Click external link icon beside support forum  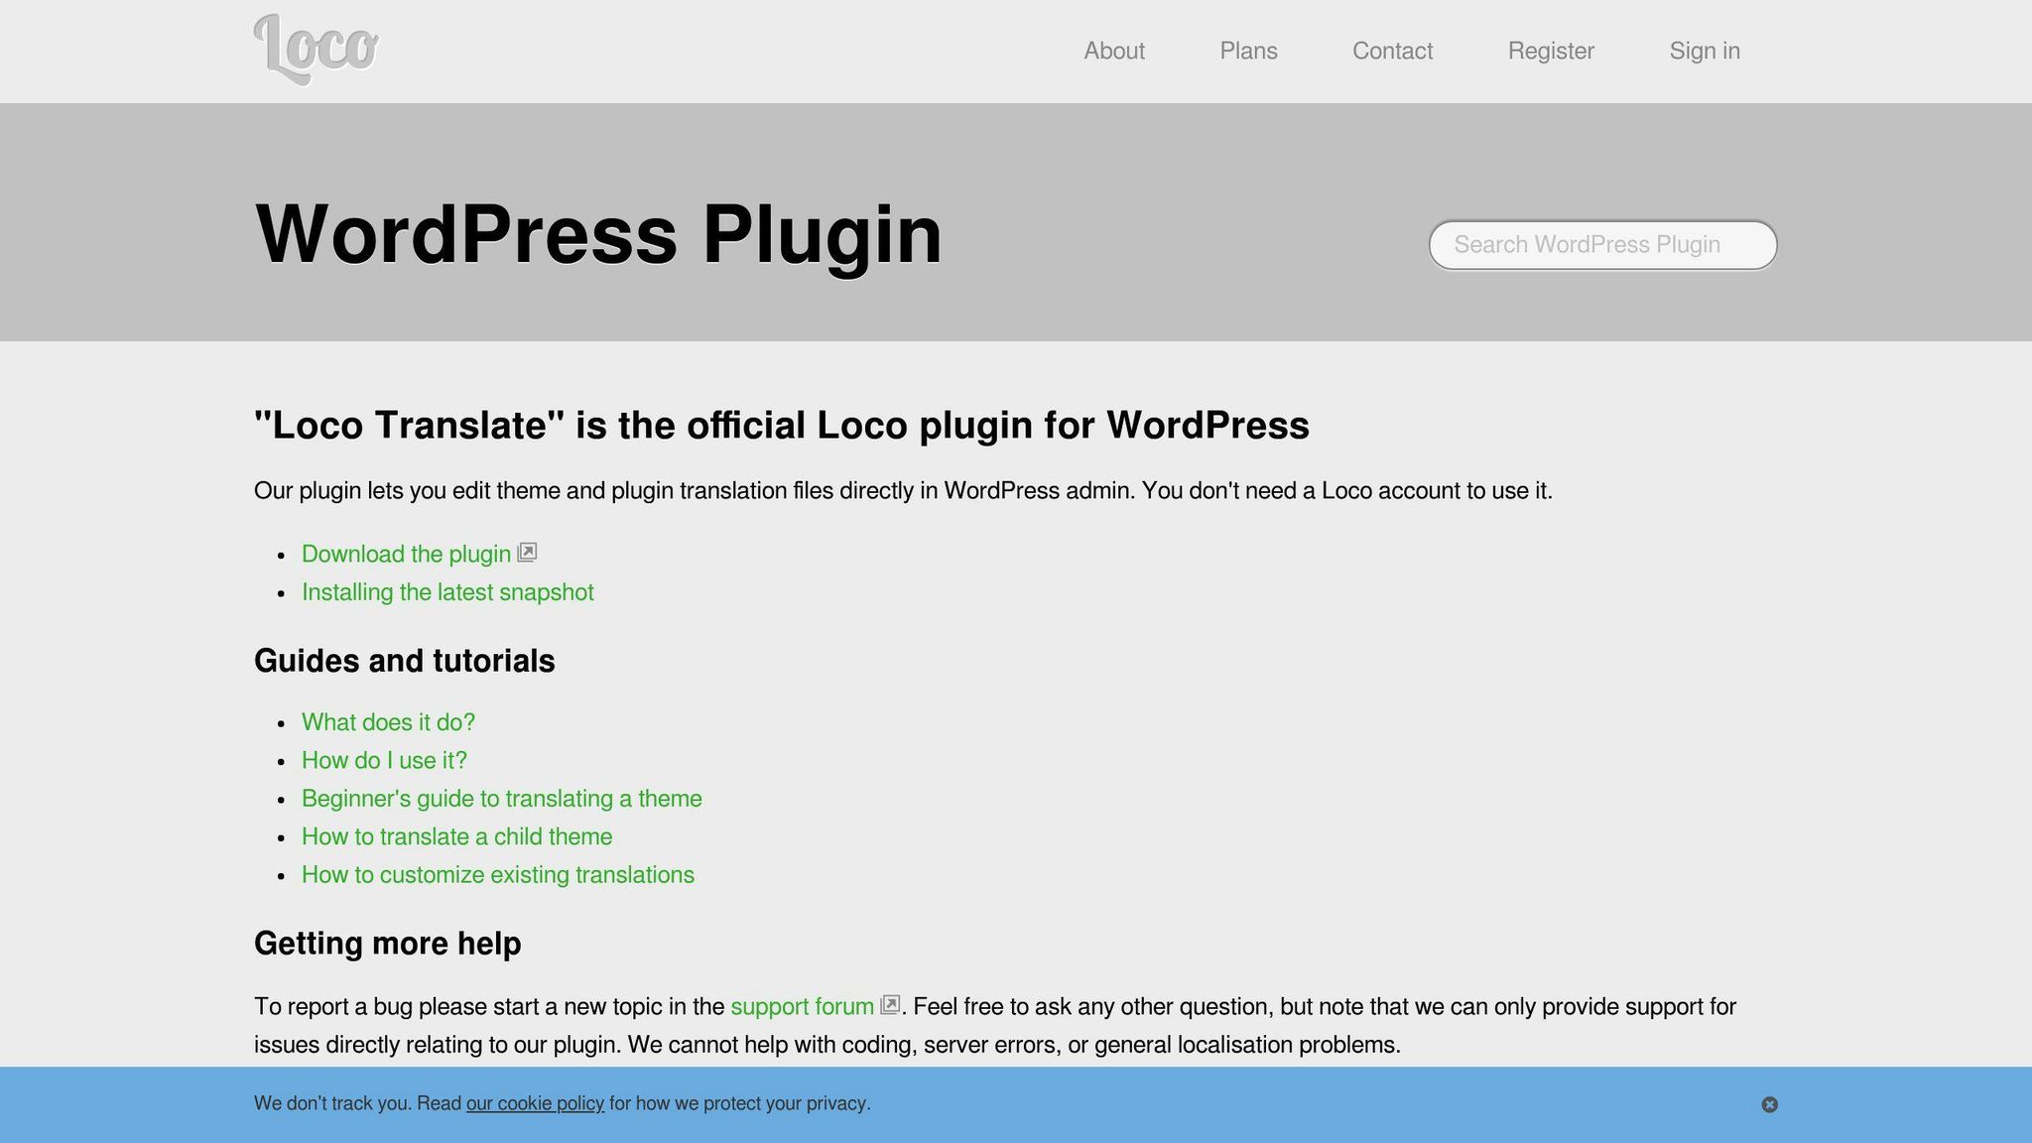(x=890, y=1005)
